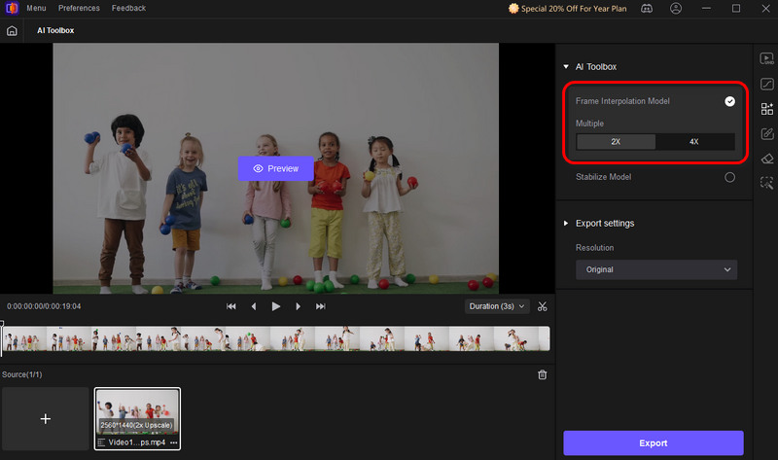Image resolution: width=778 pixels, height=460 pixels.
Task: Open the edit pencil tool in sidebar
Action: (766, 133)
